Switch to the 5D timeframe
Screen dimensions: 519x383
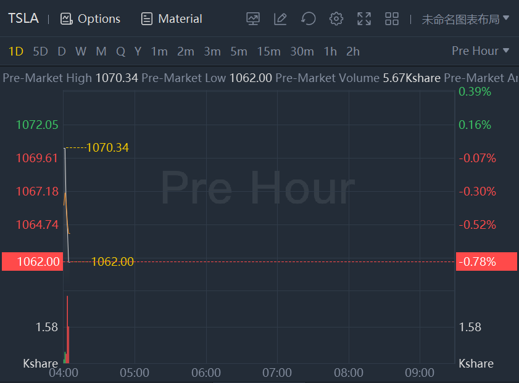click(x=40, y=51)
